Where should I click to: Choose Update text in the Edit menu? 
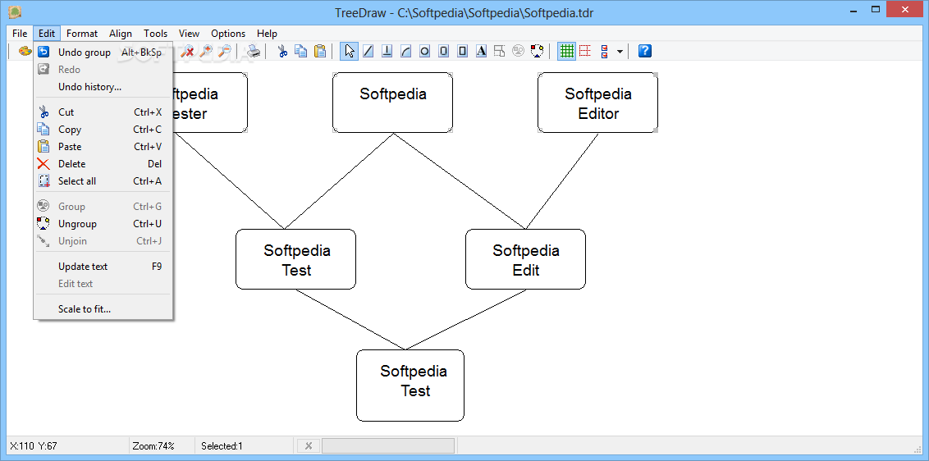[103, 266]
